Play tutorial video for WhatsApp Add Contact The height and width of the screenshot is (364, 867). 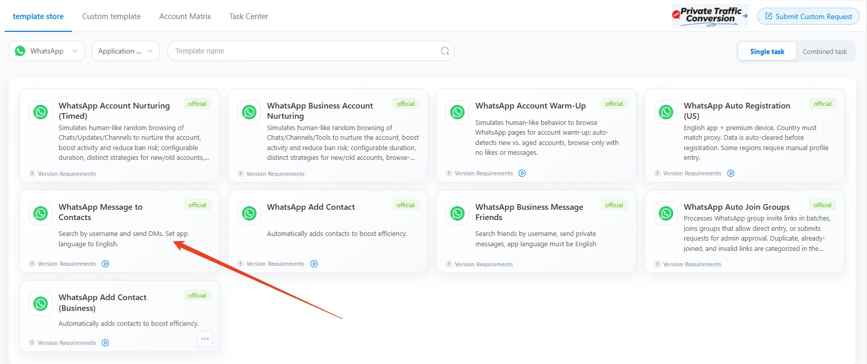314,264
